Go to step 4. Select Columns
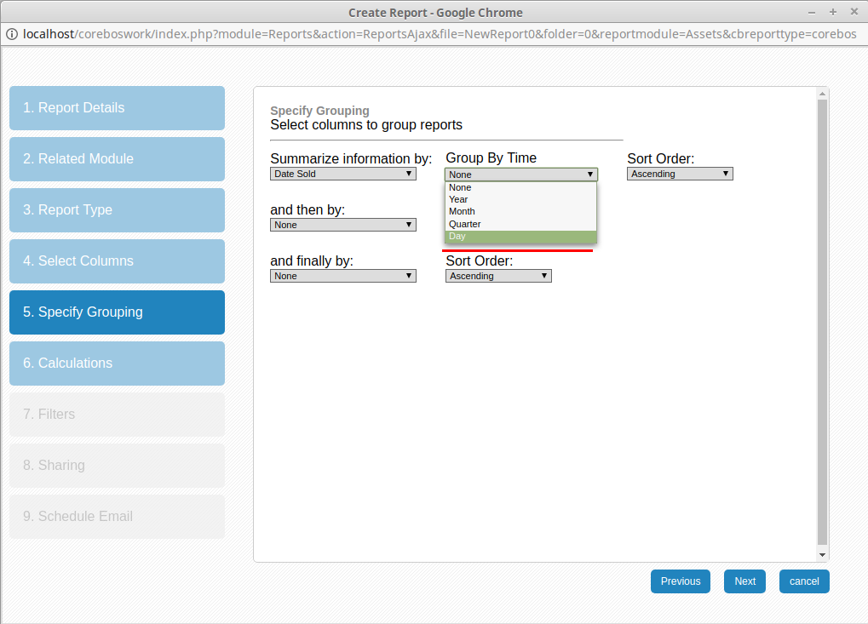The image size is (868, 624). click(117, 261)
